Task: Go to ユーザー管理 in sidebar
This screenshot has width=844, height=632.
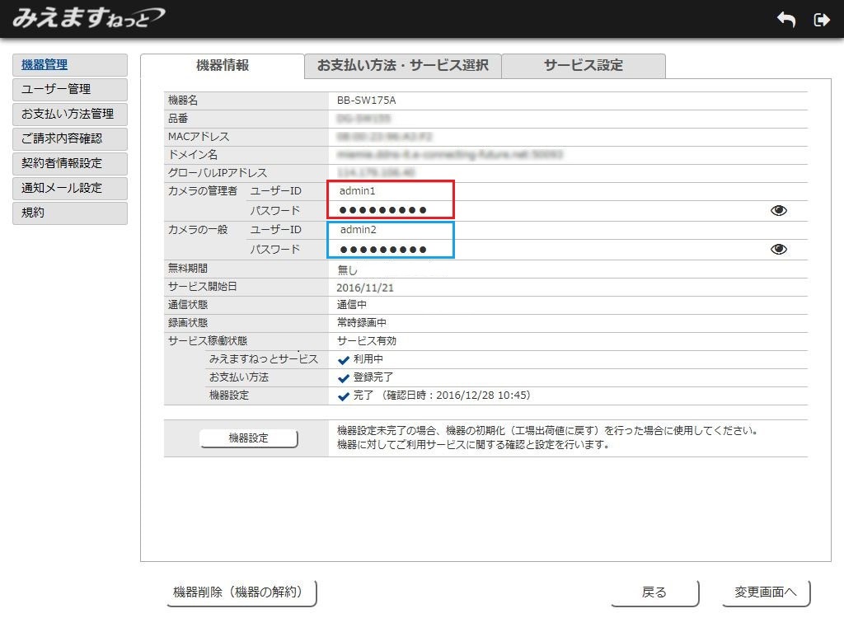Action: pos(70,90)
